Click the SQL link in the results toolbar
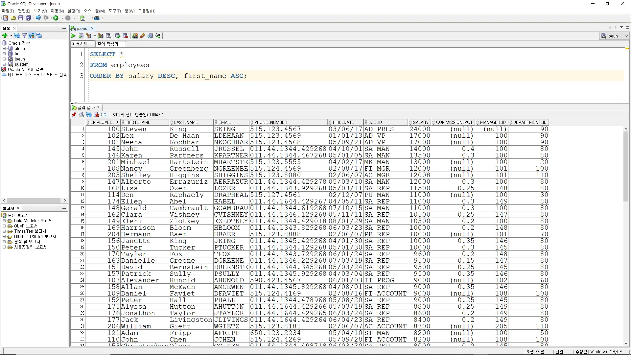Image resolution: width=631 pixels, height=355 pixels. [x=105, y=115]
